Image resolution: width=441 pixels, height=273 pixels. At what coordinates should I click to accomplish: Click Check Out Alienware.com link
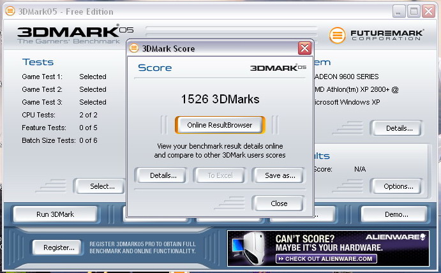(x=327, y=259)
